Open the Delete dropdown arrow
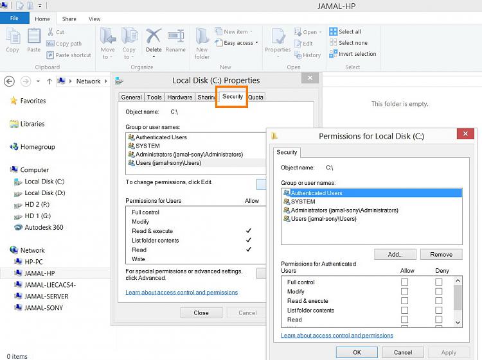The height and width of the screenshot is (360, 482). click(x=154, y=56)
